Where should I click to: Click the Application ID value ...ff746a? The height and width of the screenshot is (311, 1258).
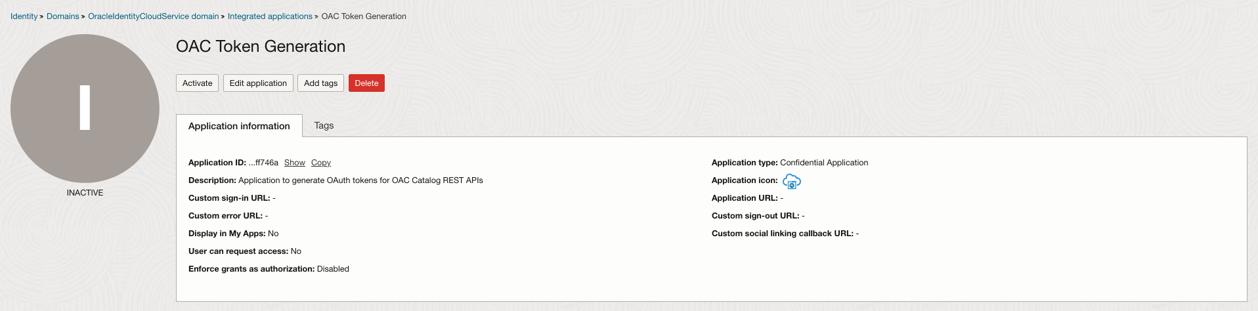[263, 163]
